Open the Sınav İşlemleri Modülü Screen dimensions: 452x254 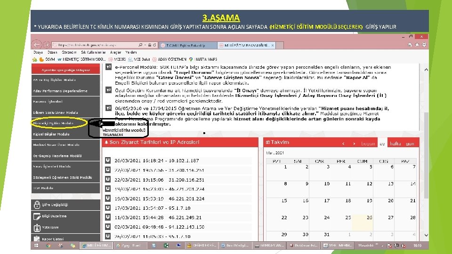pos(66,166)
